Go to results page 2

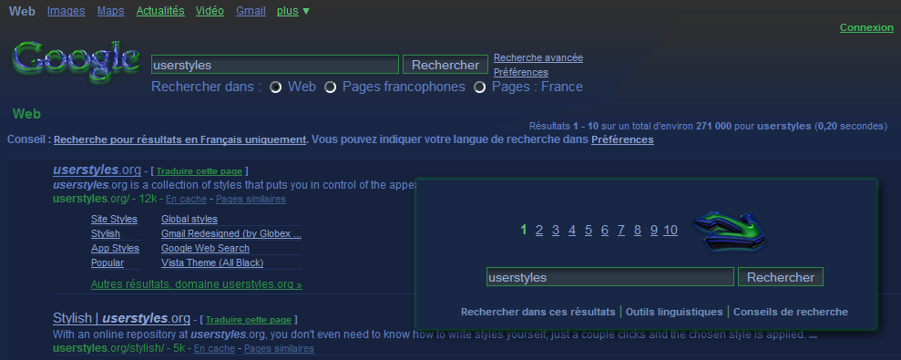tap(539, 231)
